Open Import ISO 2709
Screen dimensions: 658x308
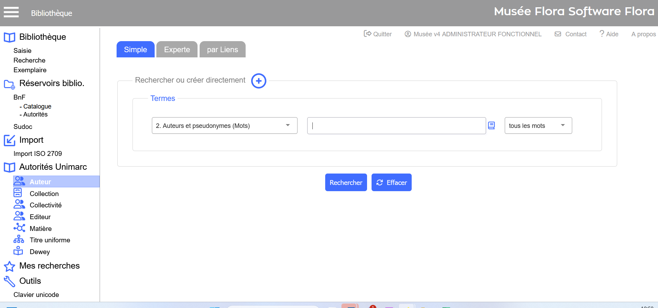[x=38, y=153]
